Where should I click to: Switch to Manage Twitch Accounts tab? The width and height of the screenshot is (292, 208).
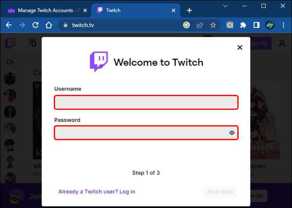coord(46,11)
